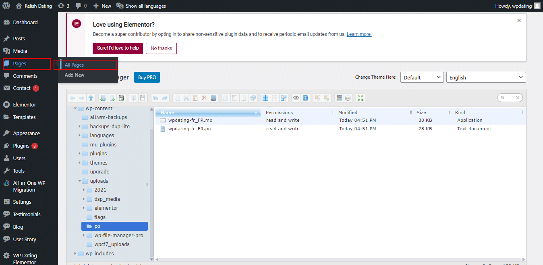Click the green Fullscreen arrows icon
This screenshot has width=543, height=265.
coord(361,98)
